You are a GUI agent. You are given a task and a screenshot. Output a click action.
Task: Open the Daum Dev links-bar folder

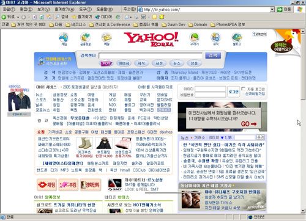tap(174, 24)
